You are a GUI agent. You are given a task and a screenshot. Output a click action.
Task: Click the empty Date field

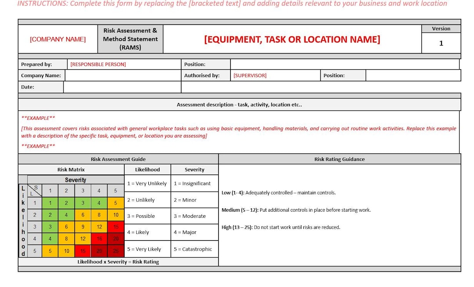[x=122, y=87]
